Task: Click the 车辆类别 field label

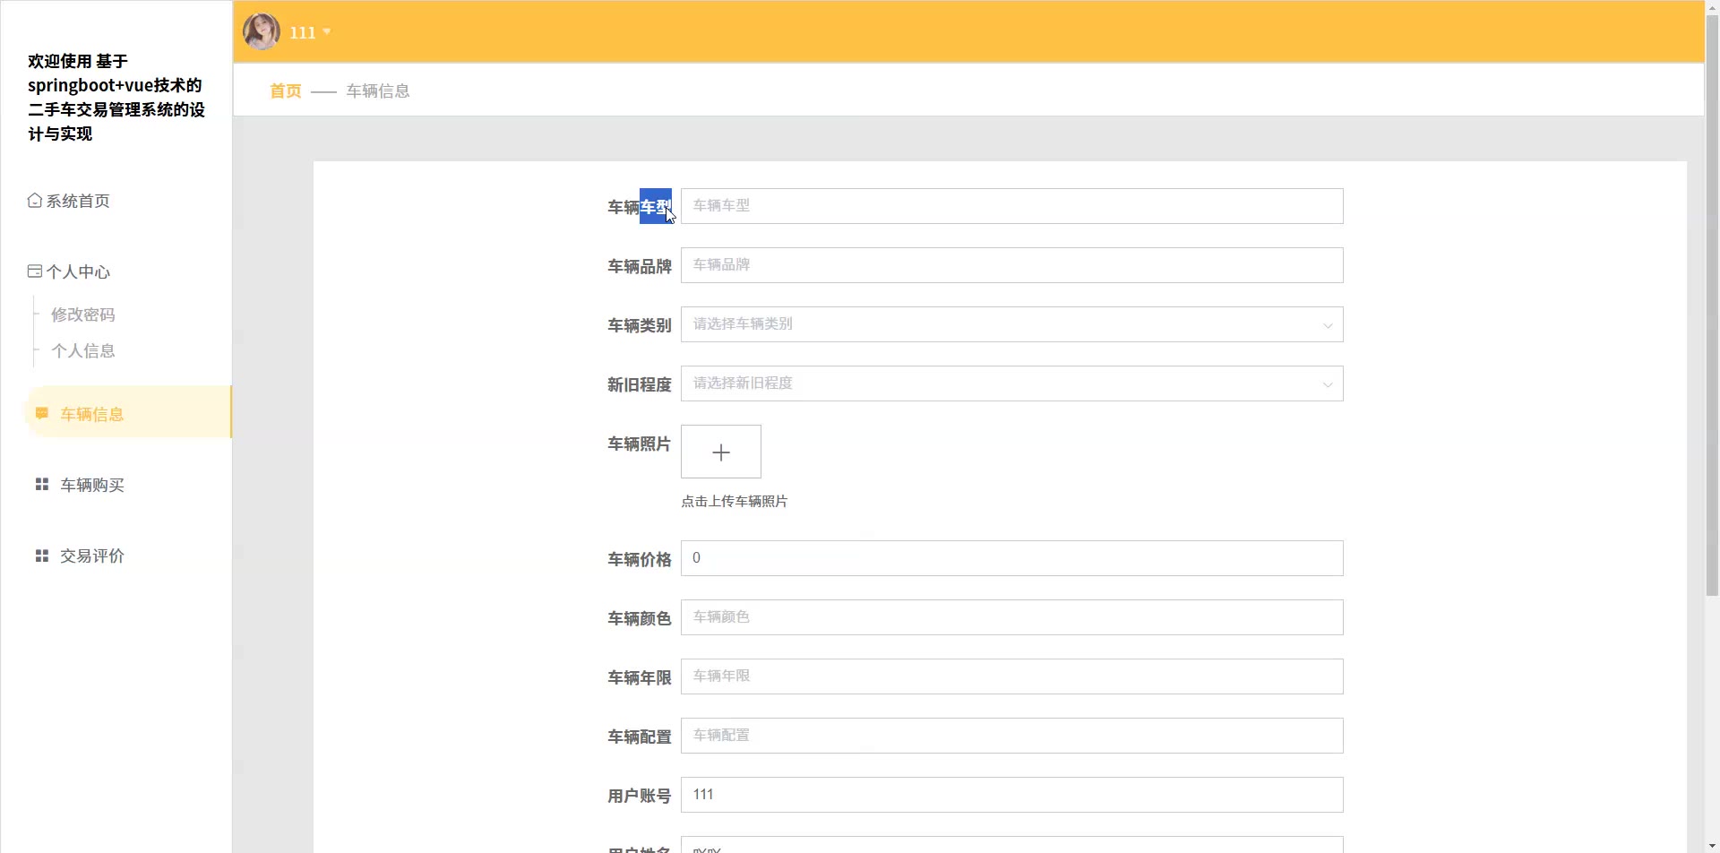Action: coord(640,325)
